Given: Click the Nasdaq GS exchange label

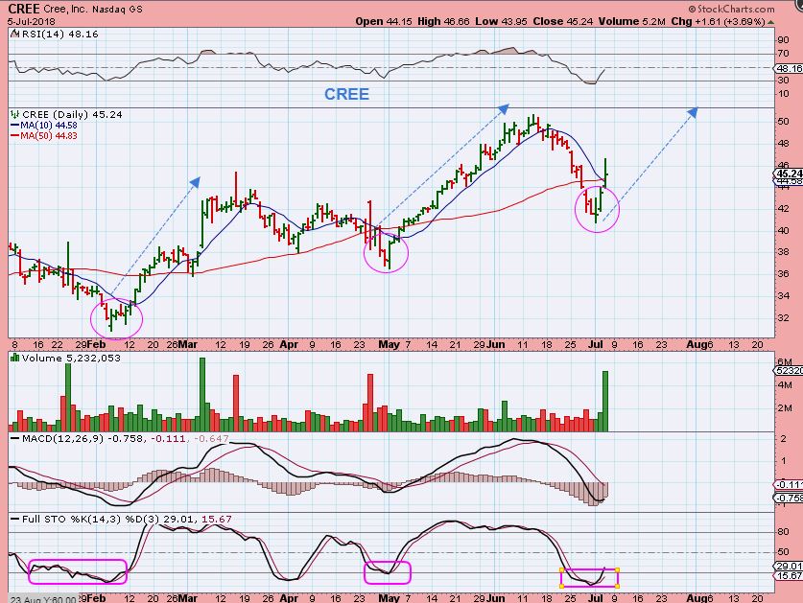Looking at the screenshot, I should (117, 10).
